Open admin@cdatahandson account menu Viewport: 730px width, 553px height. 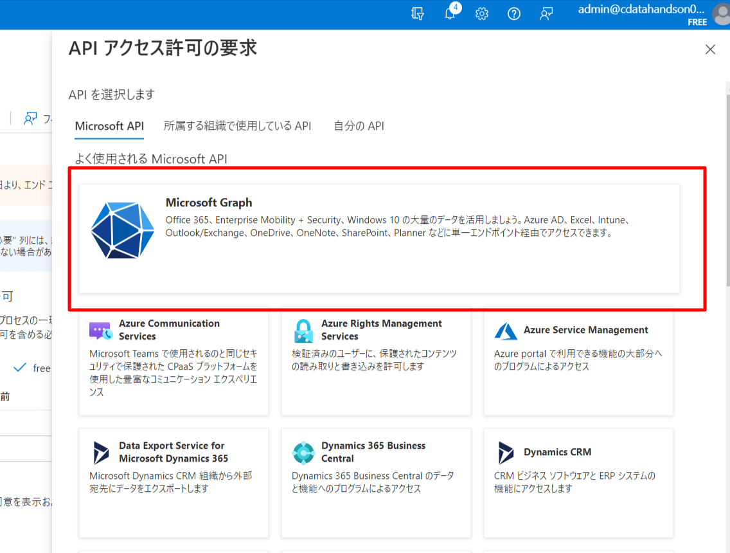641,9
